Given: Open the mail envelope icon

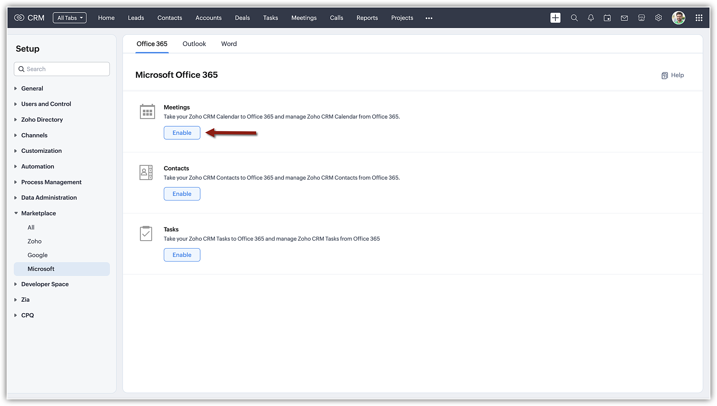Looking at the screenshot, I should coord(624,18).
